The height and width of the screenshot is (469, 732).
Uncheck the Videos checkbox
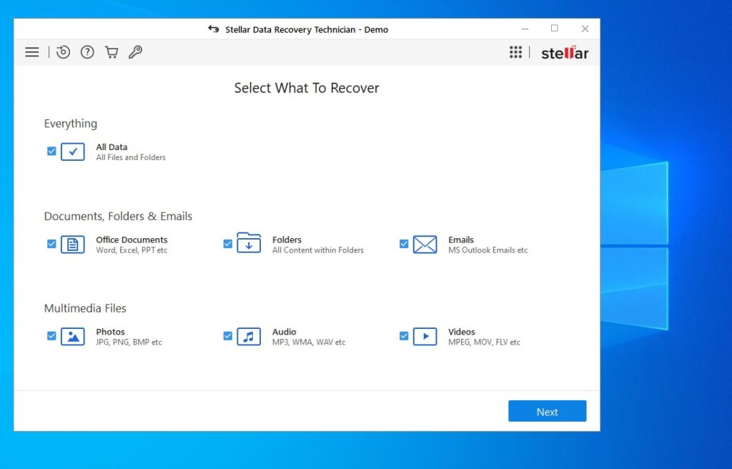(404, 336)
